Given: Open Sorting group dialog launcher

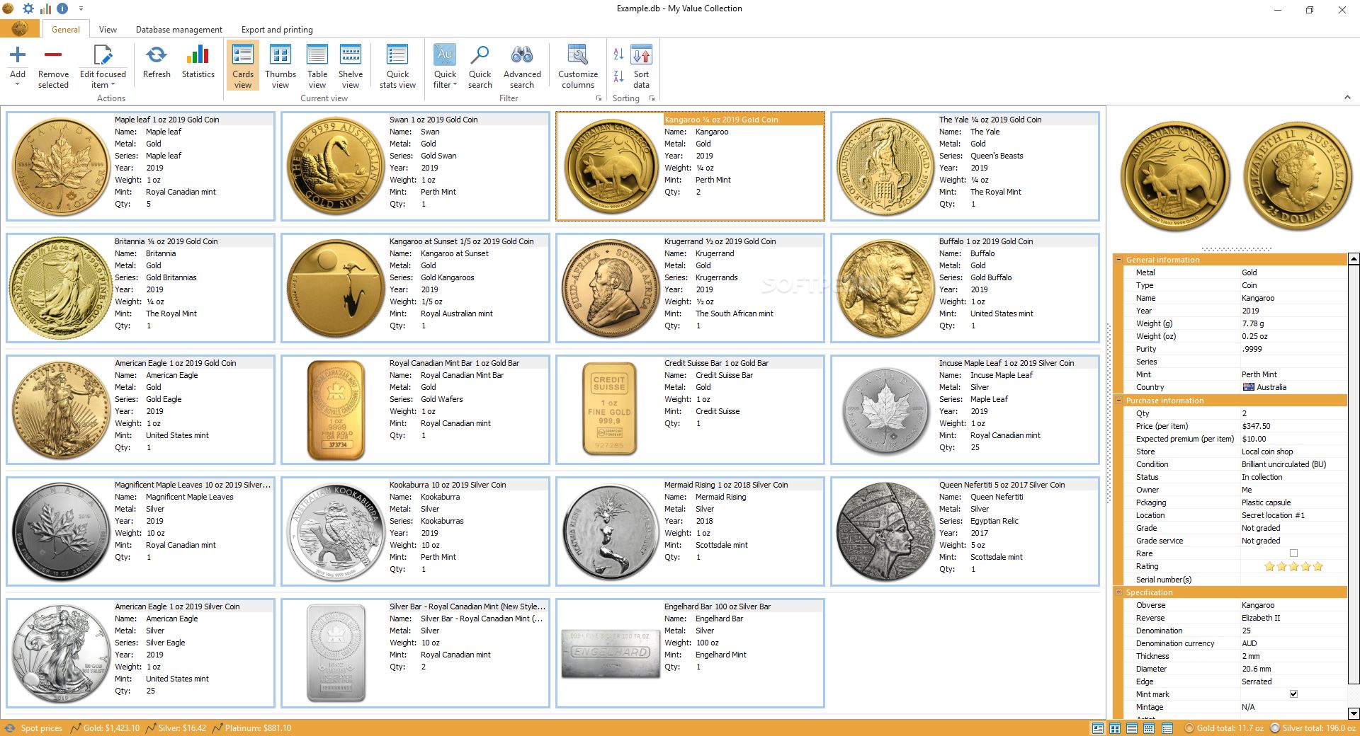Looking at the screenshot, I should [652, 98].
